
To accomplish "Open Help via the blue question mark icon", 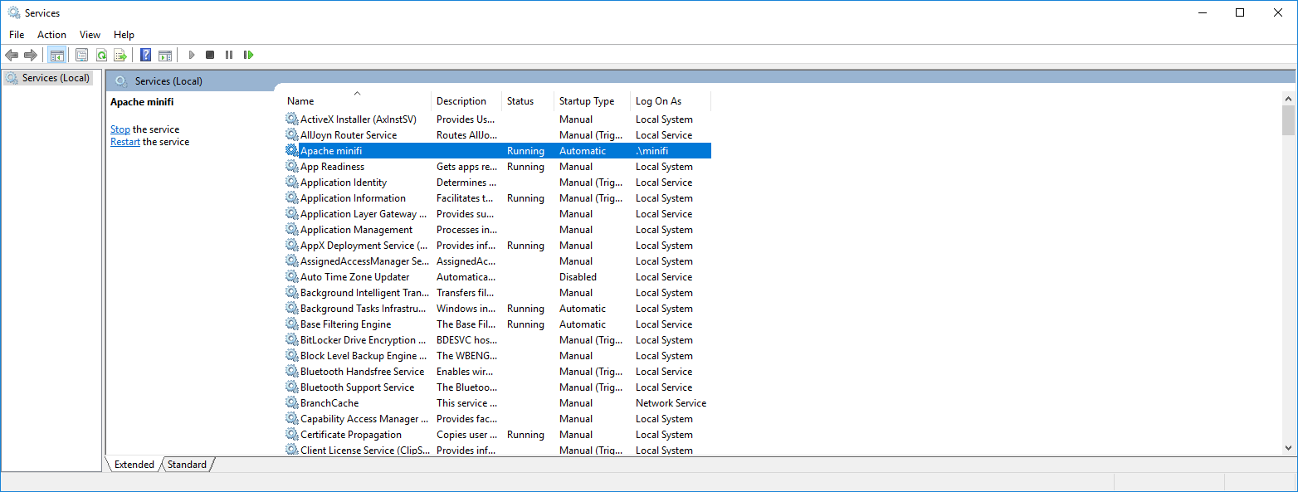I will [x=146, y=55].
